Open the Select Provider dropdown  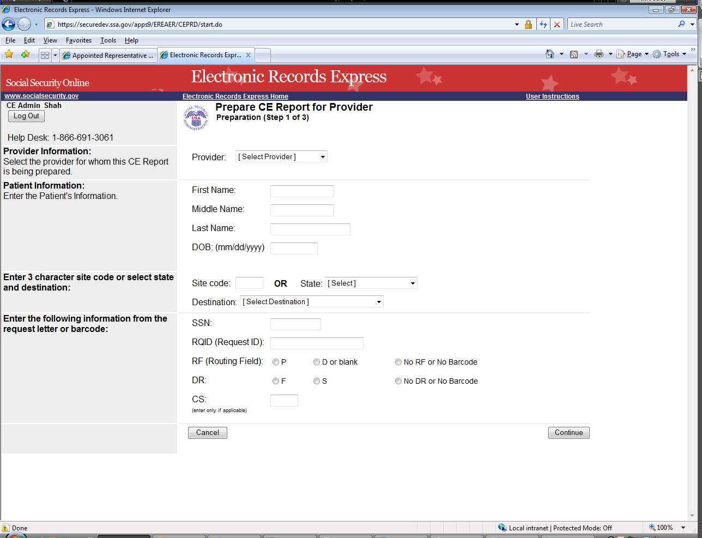(281, 157)
